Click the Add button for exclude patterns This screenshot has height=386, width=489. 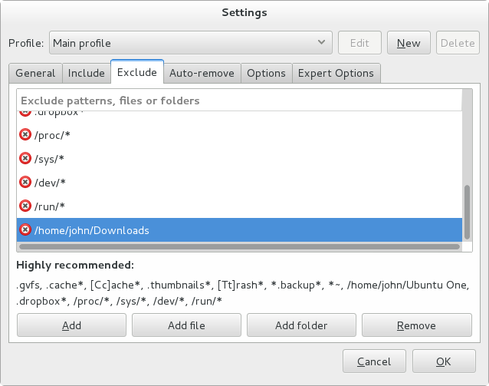click(x=71, y=325)
